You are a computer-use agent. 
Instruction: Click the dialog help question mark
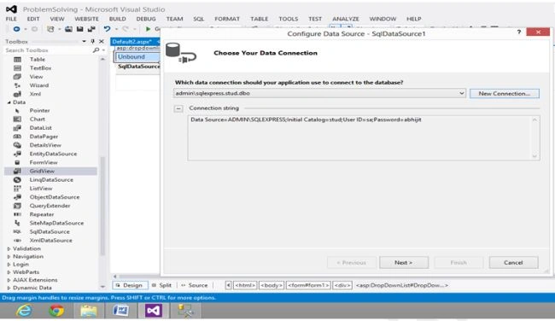[519, 32]
